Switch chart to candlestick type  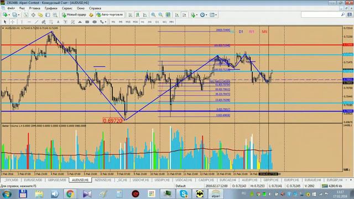click(138, 15)
